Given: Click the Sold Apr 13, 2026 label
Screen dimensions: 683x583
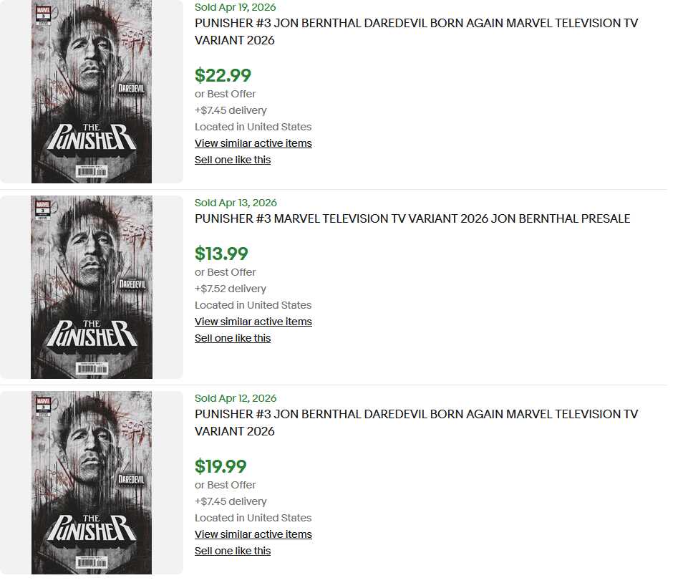Looking at the screenshot, I should [236, 203].
